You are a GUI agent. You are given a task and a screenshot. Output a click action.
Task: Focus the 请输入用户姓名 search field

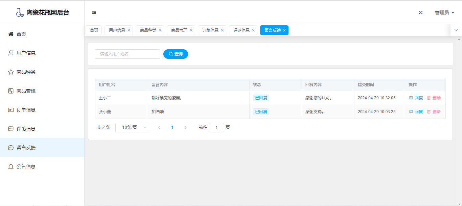pos(127,54)
